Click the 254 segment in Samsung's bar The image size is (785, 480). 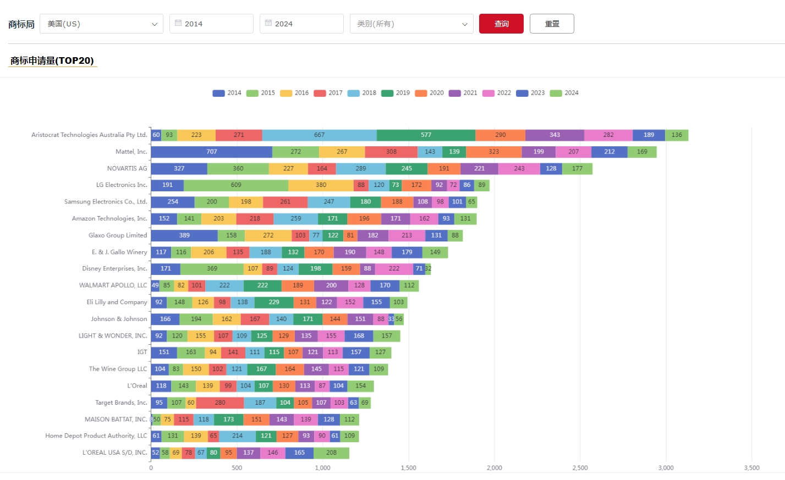click(173, 202)
